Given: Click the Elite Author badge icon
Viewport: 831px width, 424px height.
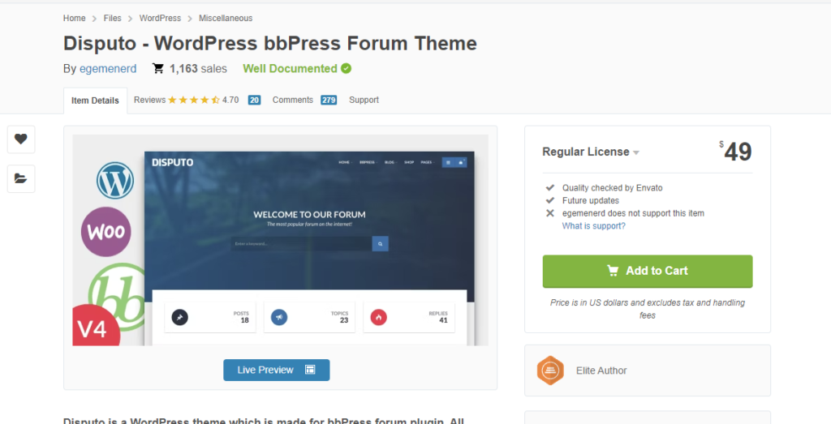Looking at the screenshot, I should click(x=550, y=370).
